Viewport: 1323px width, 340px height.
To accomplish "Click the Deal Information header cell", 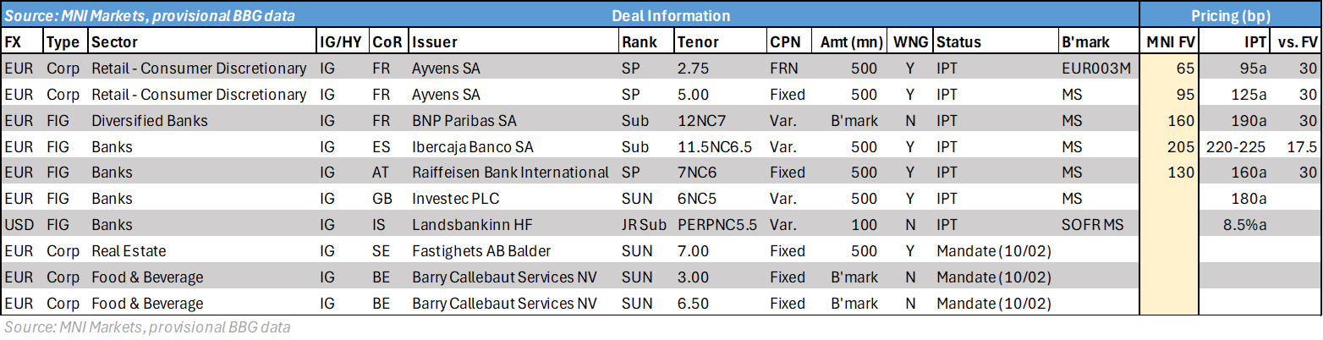I will [671, 15].
